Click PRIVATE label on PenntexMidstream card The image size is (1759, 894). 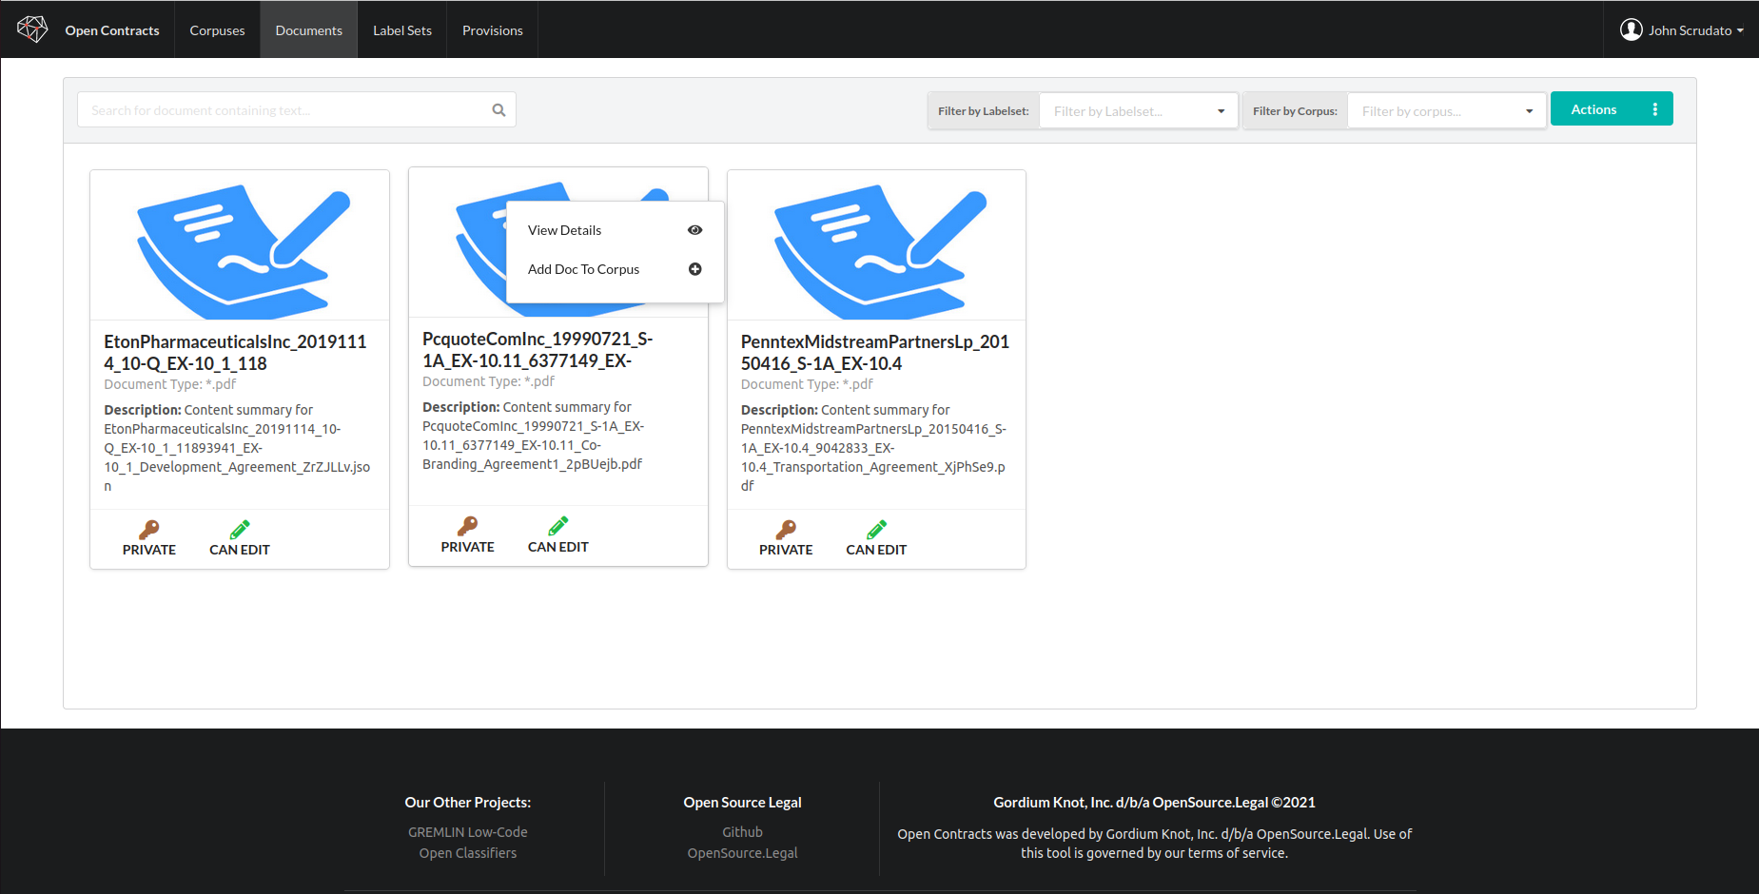pyautogui.click(x=786, y=550)
